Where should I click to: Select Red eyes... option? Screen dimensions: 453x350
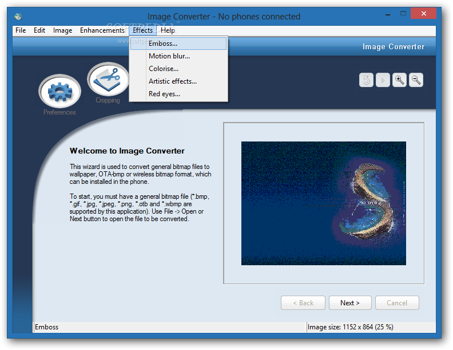click(178, 94)
